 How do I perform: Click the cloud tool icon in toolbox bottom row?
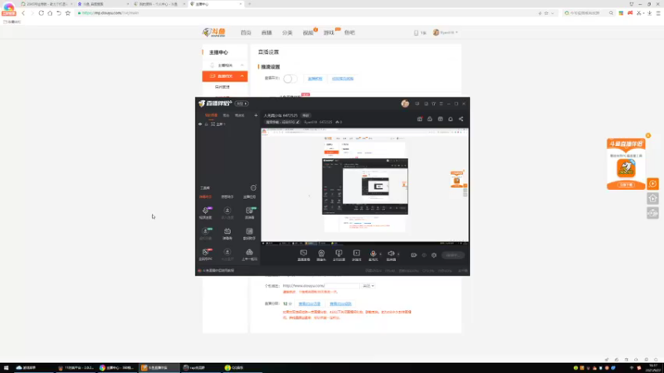coord(250,252)
